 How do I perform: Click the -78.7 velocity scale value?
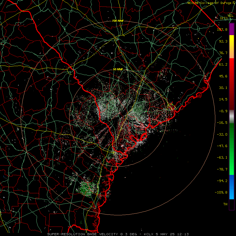[222, 169]
